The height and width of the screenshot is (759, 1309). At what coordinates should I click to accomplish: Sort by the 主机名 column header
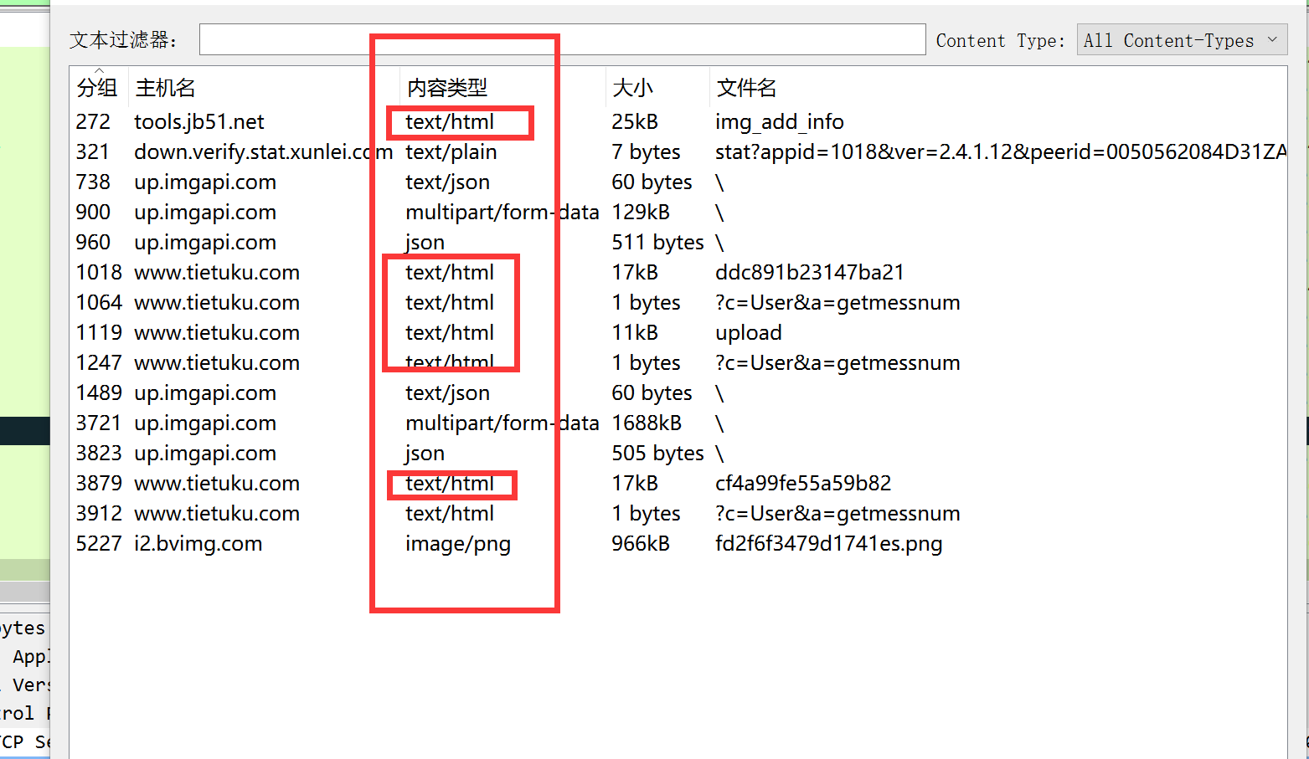pos(165,87)
